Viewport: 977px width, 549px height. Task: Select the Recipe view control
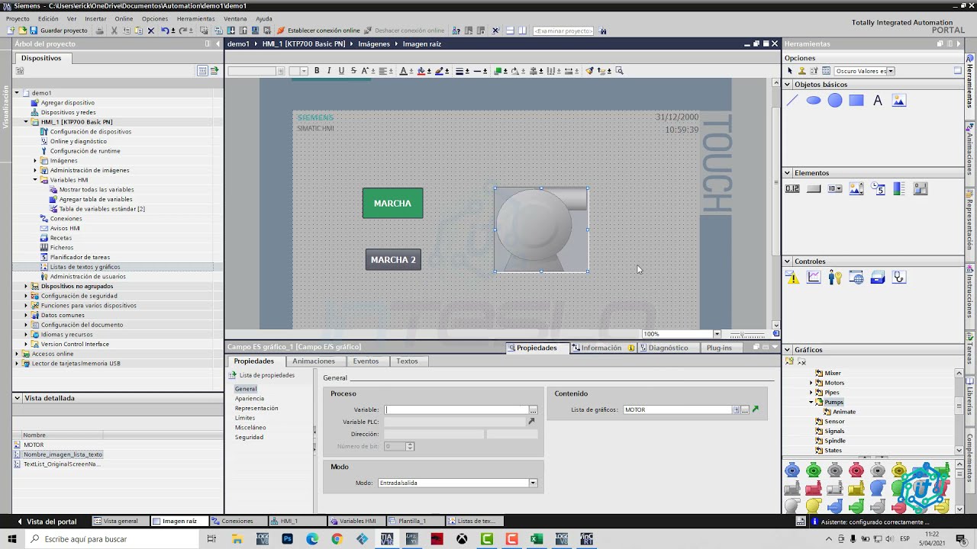click(x=878, y=278)
